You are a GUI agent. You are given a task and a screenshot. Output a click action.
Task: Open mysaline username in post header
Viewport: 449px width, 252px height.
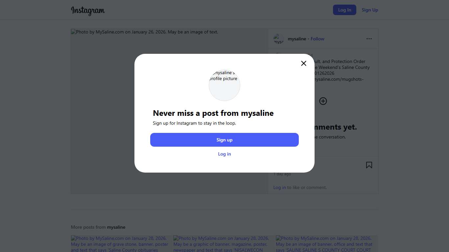pyautogui.click(x=297, y=39)
